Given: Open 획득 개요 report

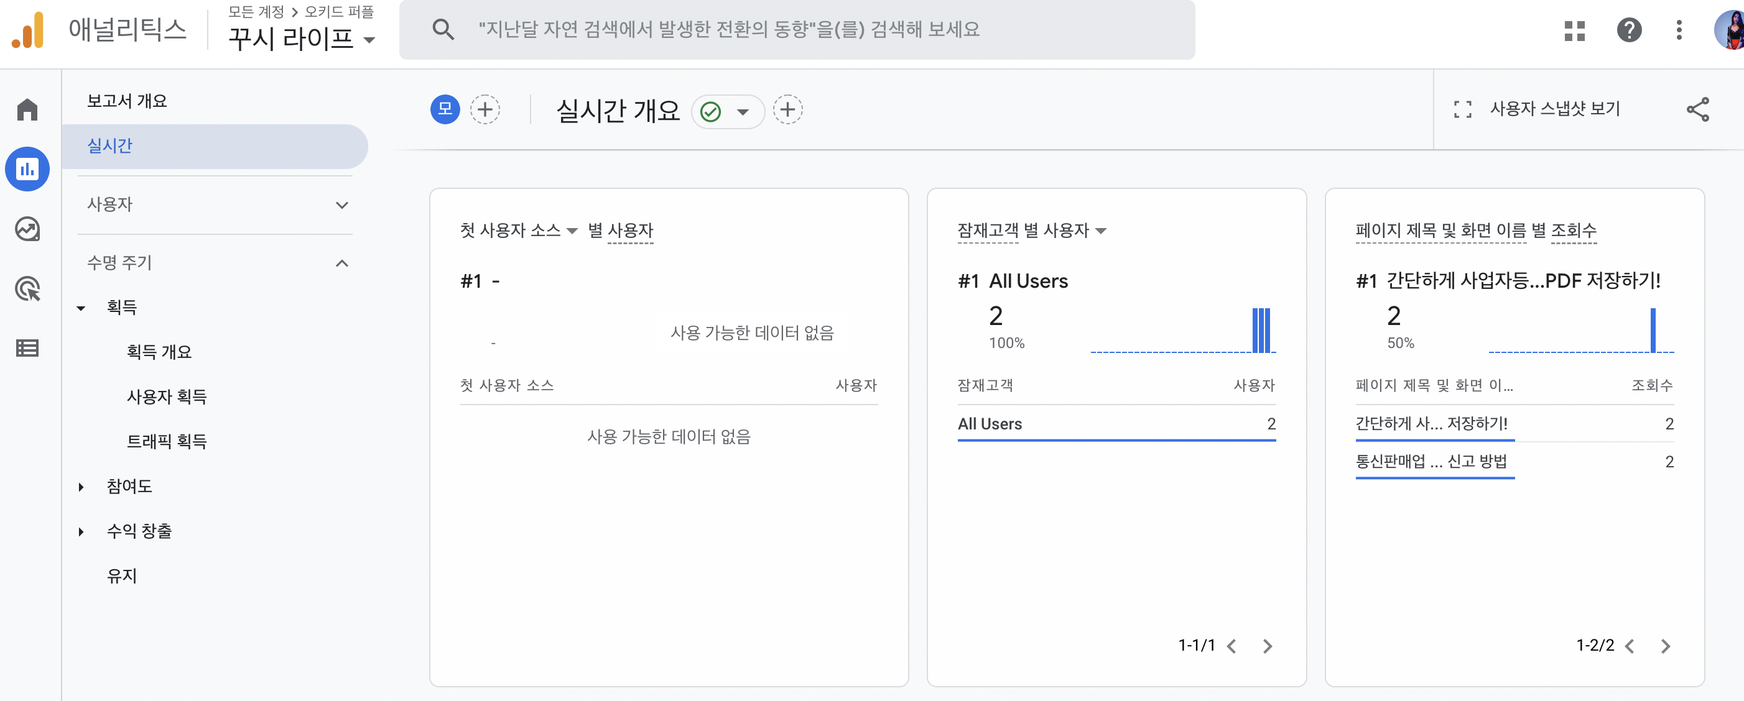Looking at the screenshot, I should coord(159,352).
